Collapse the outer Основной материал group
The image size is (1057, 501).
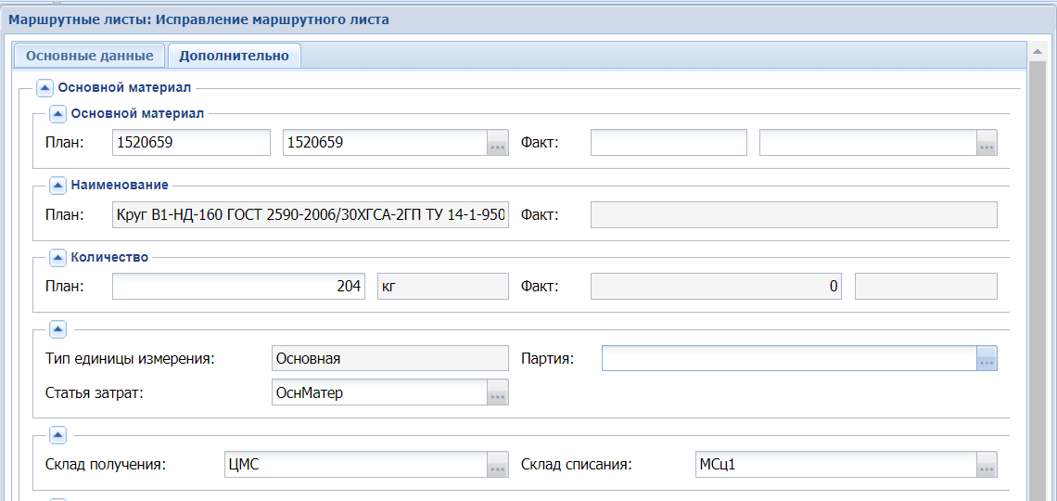coord(45,88)
